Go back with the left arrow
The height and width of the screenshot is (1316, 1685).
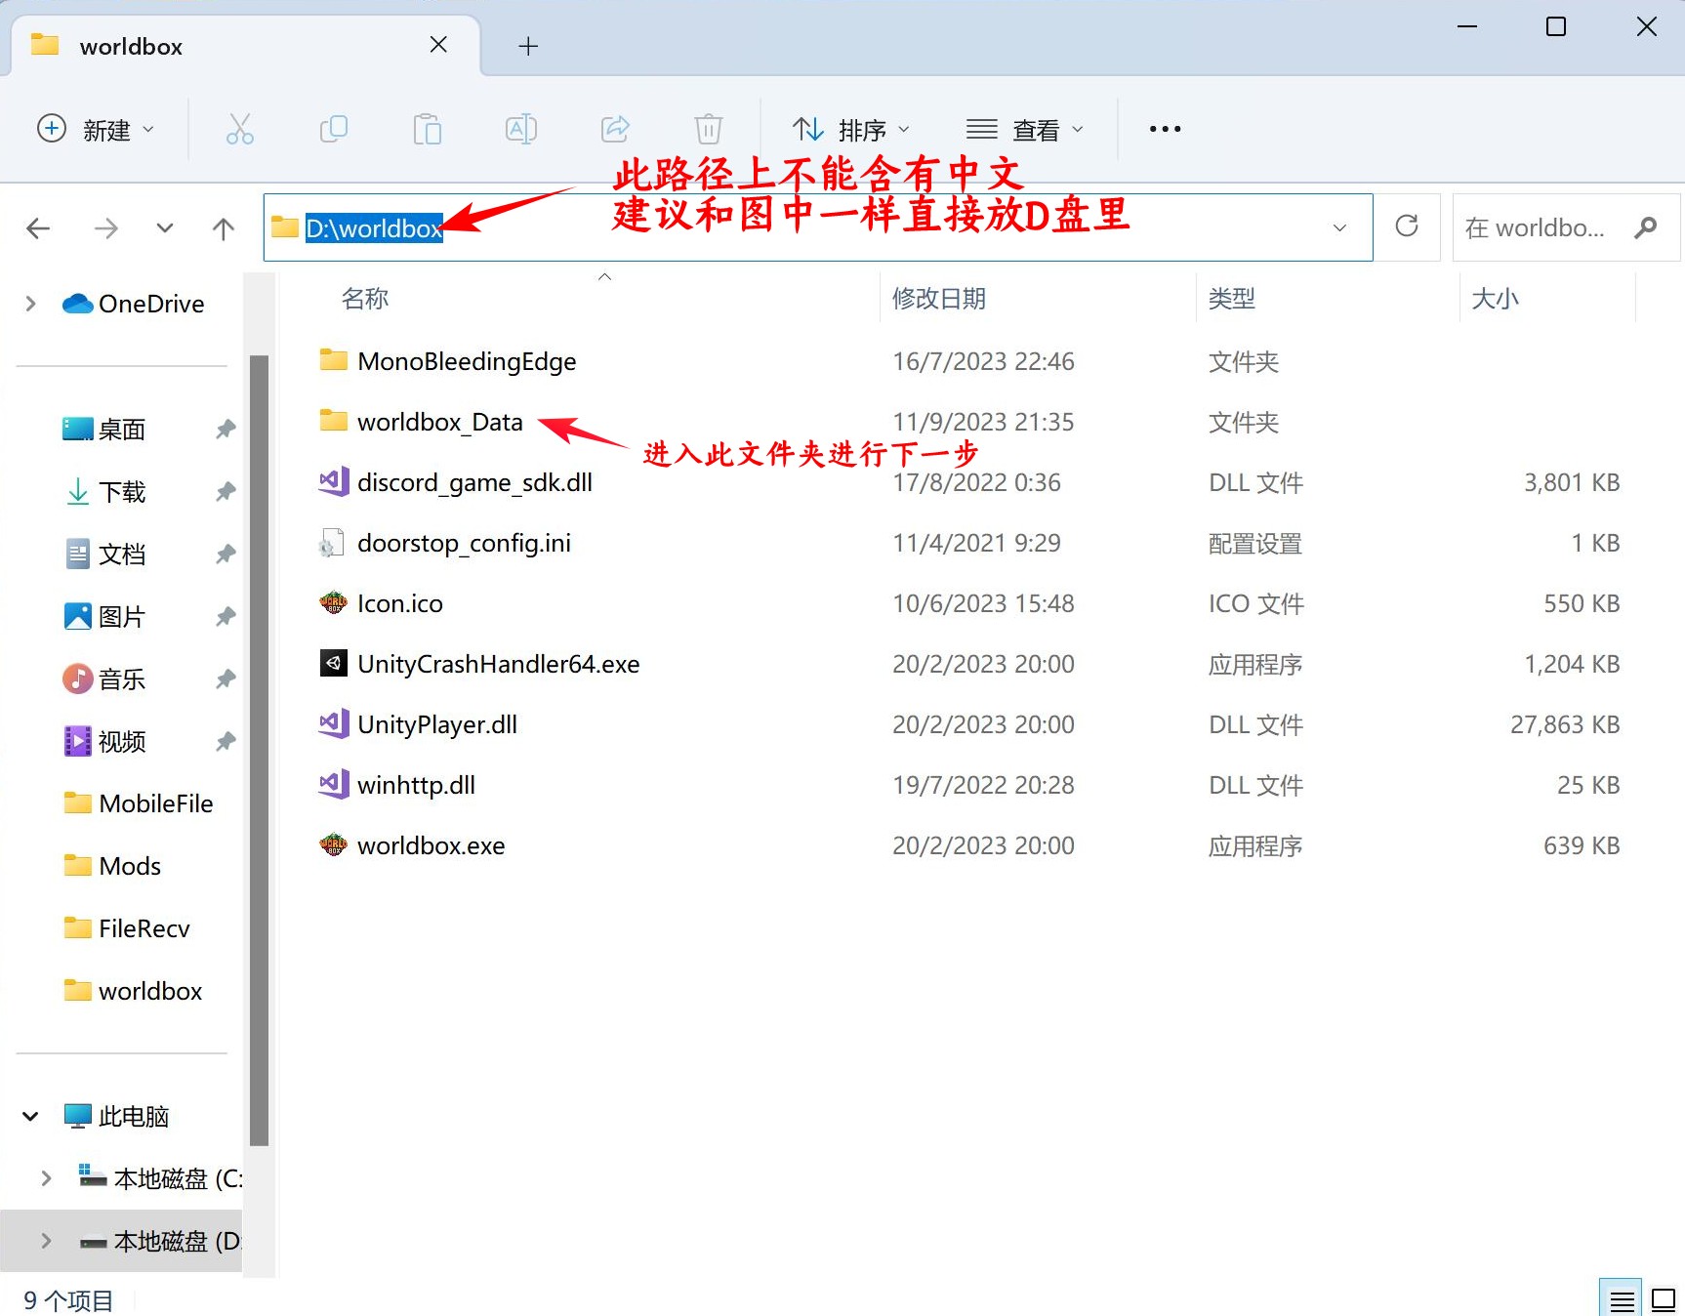[x=38, y=228]
